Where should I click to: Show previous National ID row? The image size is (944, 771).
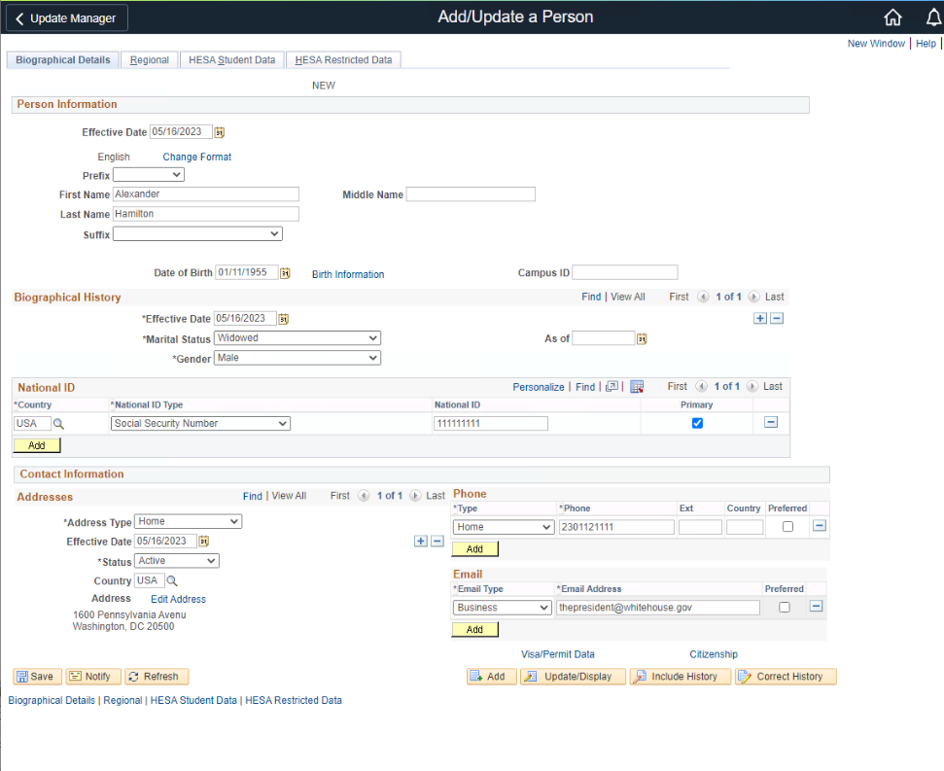pos(701,386)
